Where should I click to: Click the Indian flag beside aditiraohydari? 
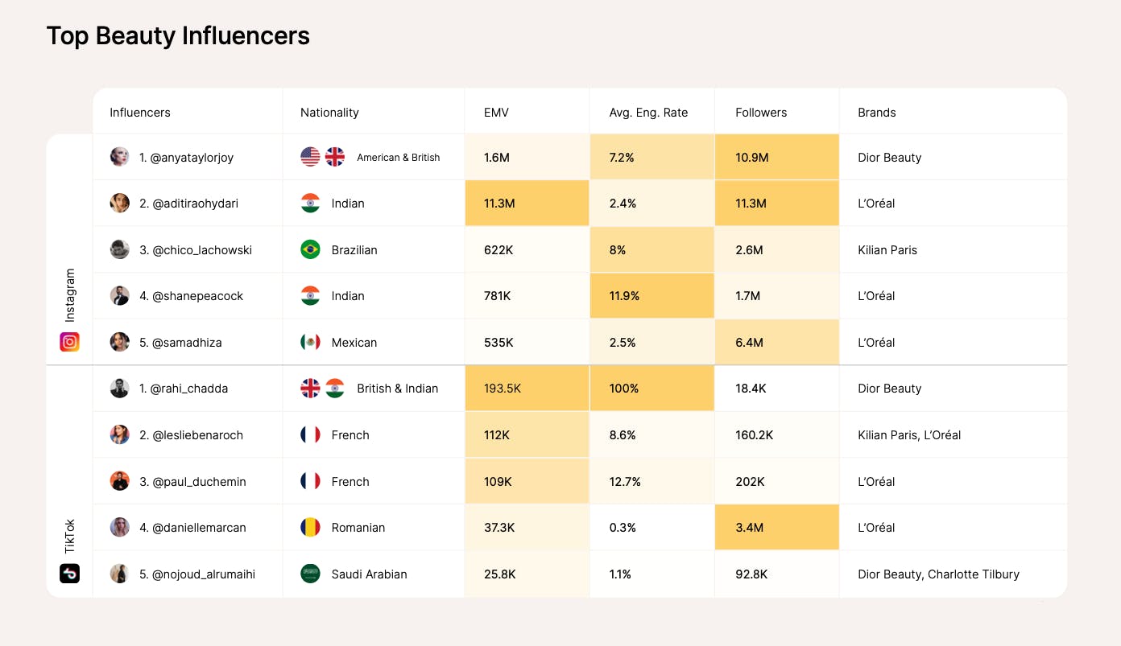click(x=310, y=204)
